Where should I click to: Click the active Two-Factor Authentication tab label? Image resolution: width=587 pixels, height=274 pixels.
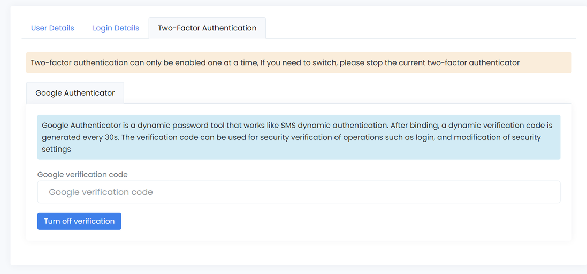coord(207,28)
